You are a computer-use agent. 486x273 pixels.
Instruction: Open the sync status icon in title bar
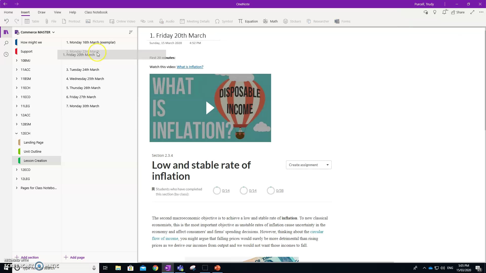pos(426,12)
